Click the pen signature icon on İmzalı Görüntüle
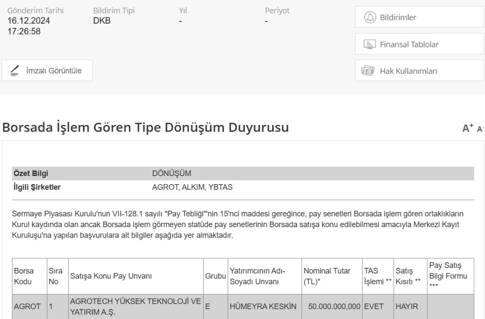The width and height of the screenshot is (485, 319). point(15,71)
